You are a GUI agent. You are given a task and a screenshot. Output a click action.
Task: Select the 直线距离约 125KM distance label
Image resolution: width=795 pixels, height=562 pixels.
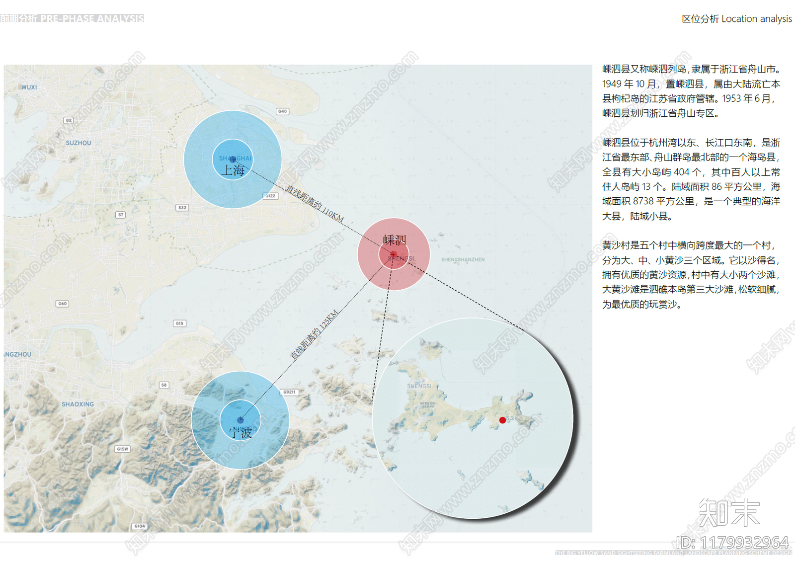tap(314, 334)
